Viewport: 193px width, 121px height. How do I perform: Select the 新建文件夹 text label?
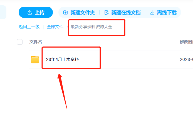(x=83, y=13)
